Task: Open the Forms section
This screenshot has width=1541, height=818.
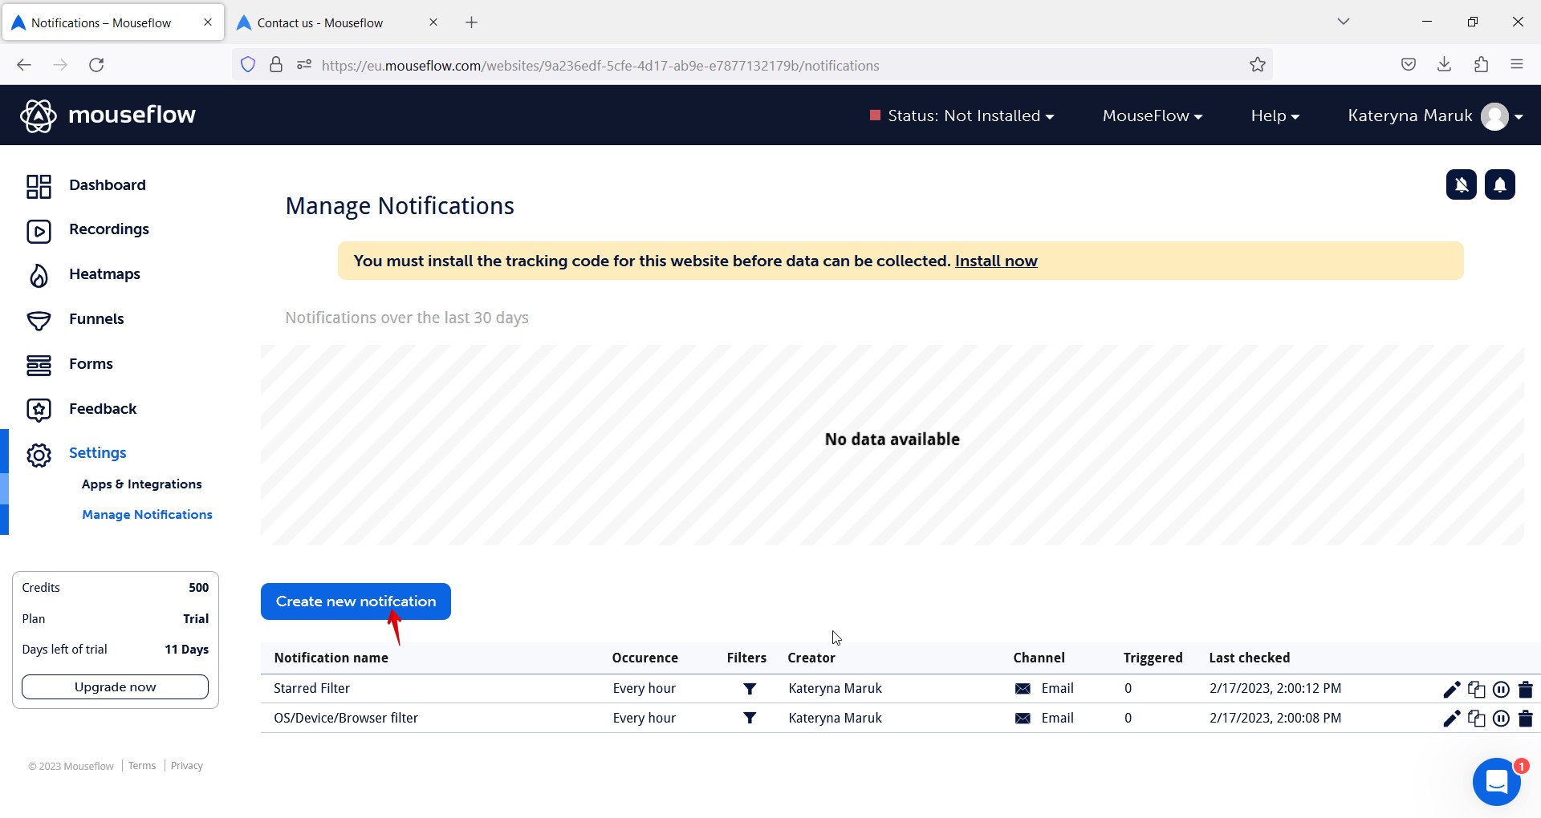Action: (x=69, y=365)
